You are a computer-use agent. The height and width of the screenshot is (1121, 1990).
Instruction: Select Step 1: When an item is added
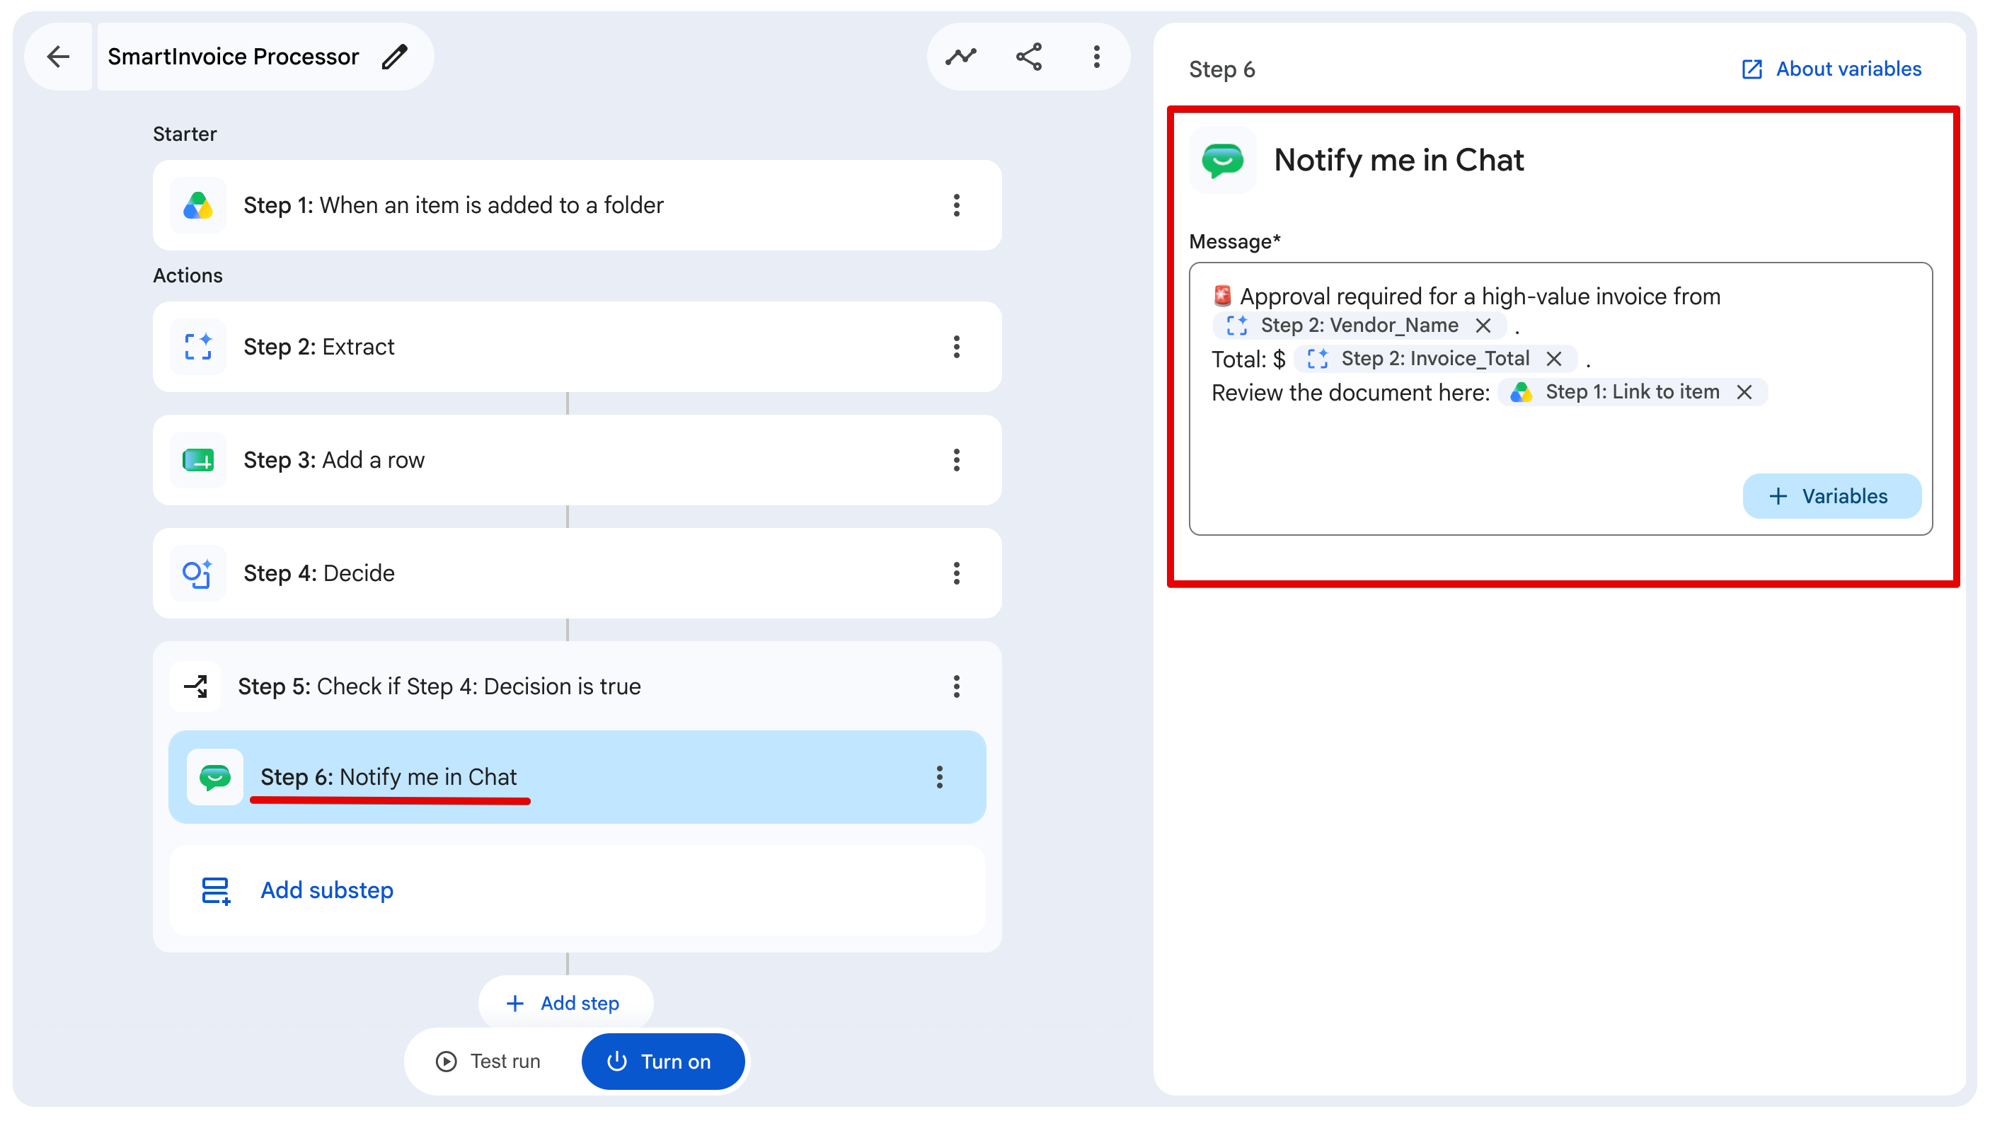[577, 205]
